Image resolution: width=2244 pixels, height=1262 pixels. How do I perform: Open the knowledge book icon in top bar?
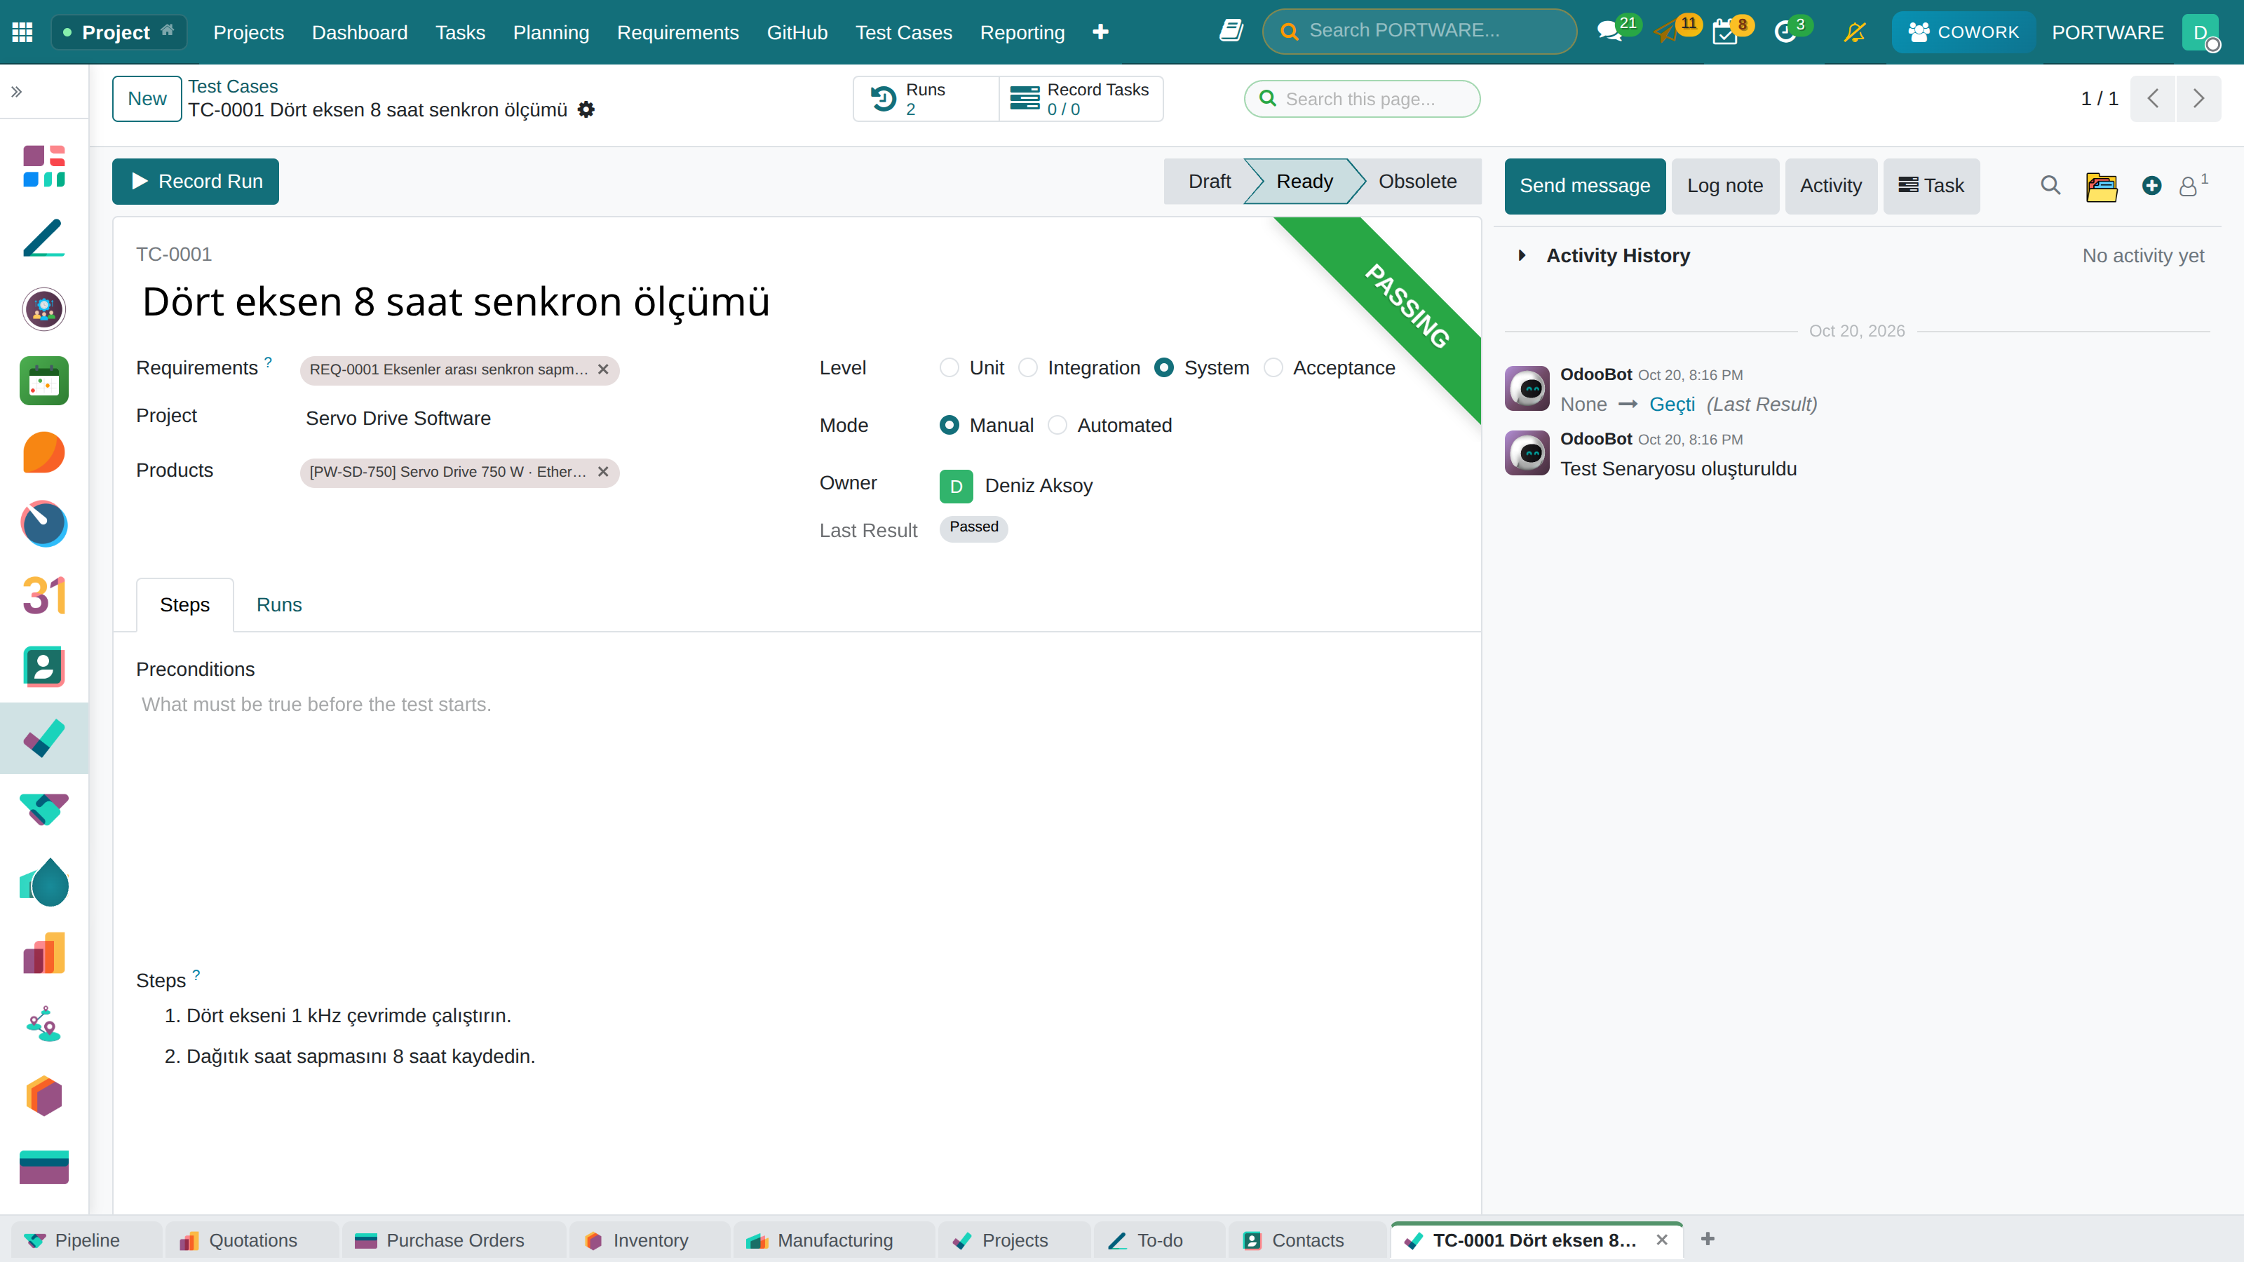(1231, 32)
